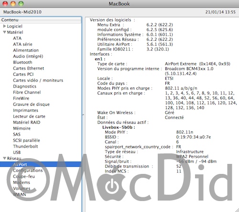Screen dimensions: 239x212
Task: Collapse the Matériel section triangle
Action: point(5,32)
